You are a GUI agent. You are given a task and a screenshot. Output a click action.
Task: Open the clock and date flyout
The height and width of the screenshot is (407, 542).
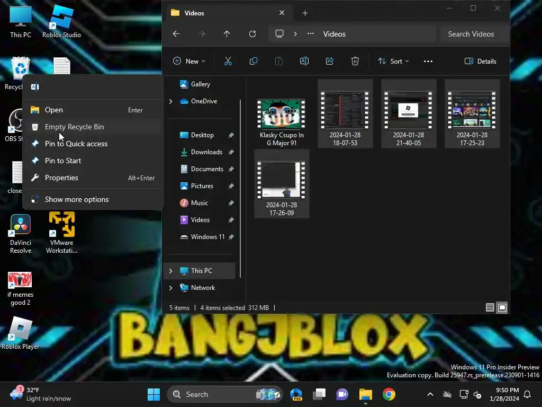click(504, 394)
